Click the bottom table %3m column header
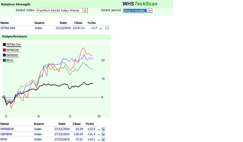This screenshot has width=243, height=142. (90, 124)
